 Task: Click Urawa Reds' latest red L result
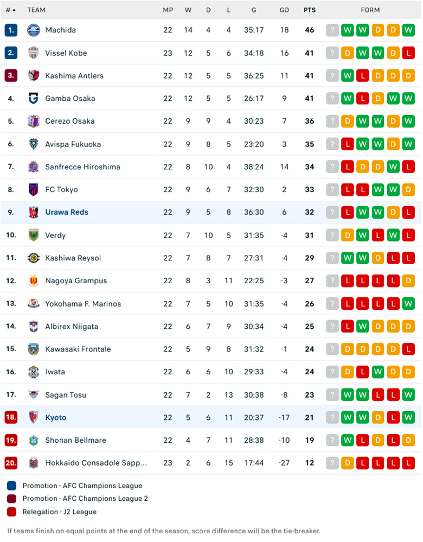click(x=408, y=212)
